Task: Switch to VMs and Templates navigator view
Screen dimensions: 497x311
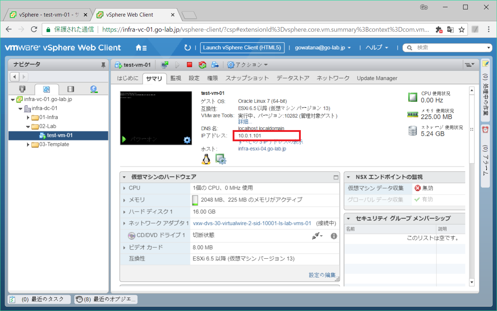Action: click(46, 89)
